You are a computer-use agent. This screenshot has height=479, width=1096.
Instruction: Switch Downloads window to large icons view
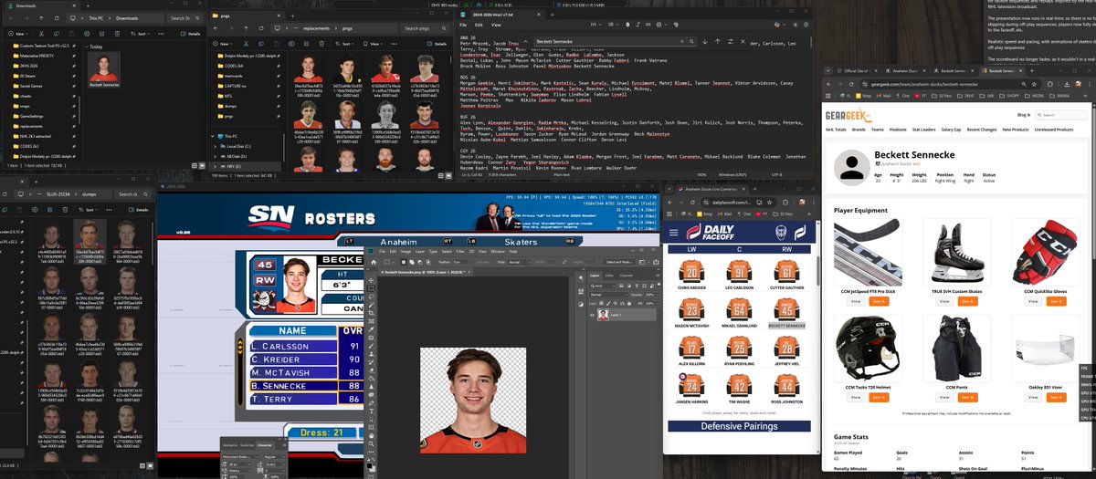(x=202, y=166)
